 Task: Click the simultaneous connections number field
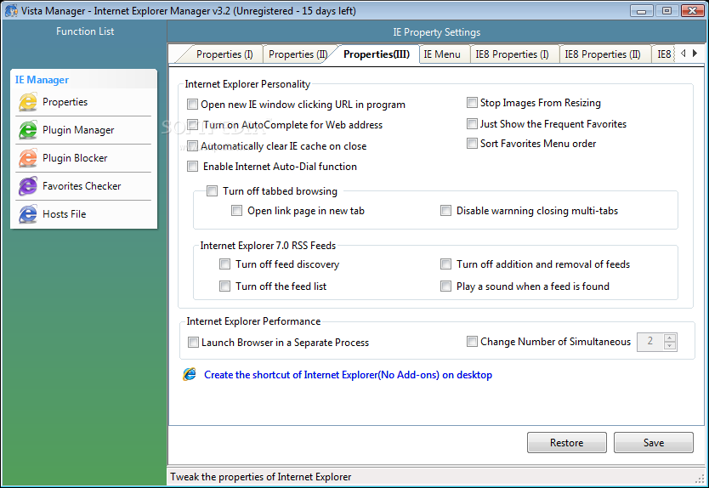pos(650,342)
